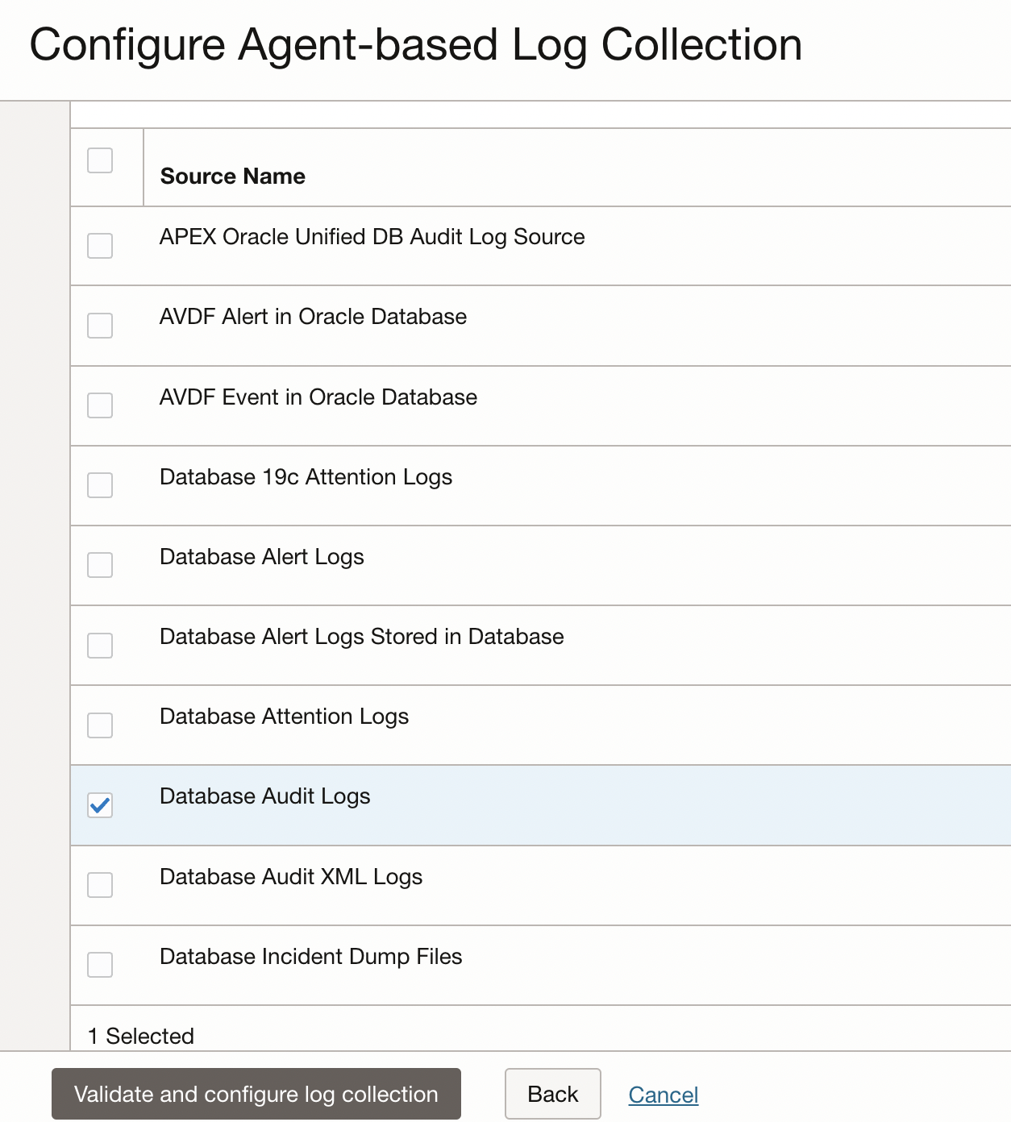Check Database Incident Dump Files checkbox
1011x1122 pixels.
click(100, 965)
